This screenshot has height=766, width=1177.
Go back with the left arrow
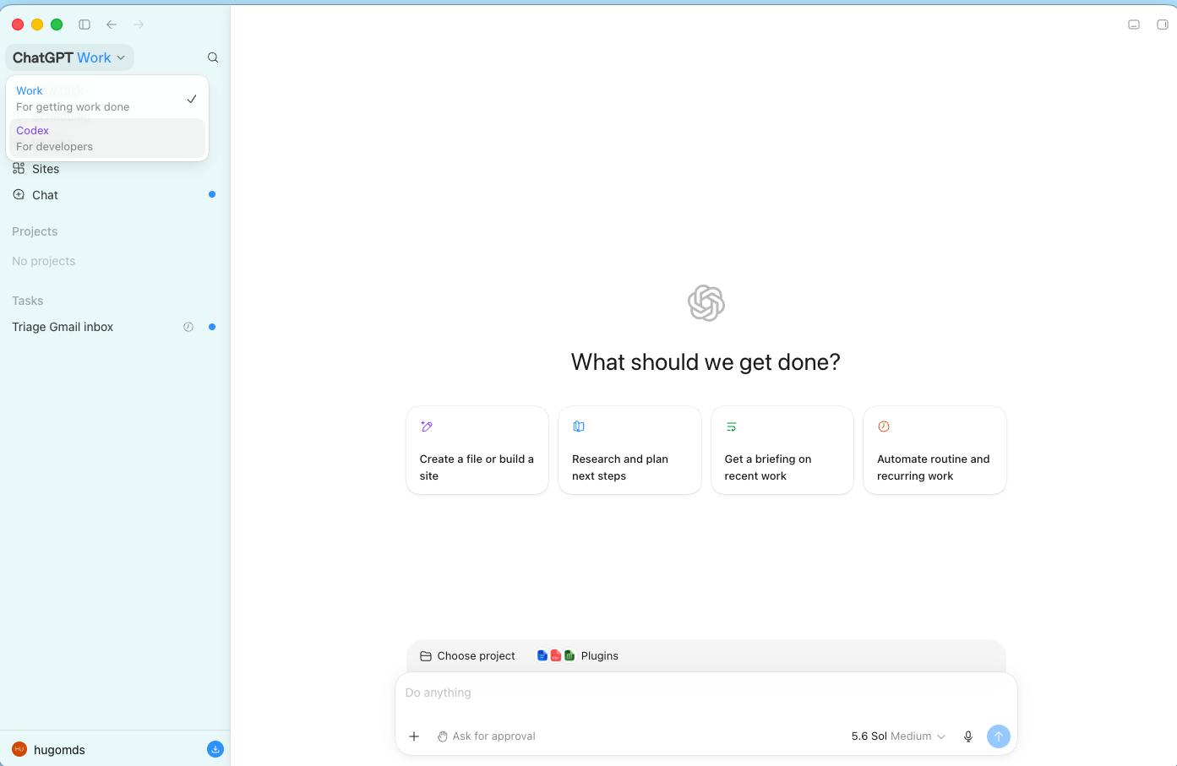pos(112,24)
